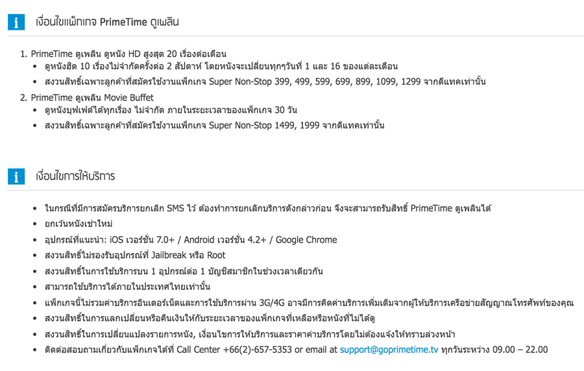Click the bullet about 10 hit movies per 2 weeks
The height and width of the screenshot is (371, 584).
221,66
